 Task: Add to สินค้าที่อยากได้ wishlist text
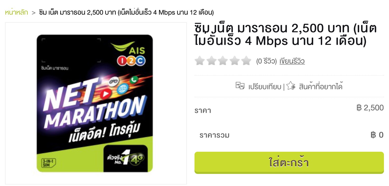coord(321,86)
